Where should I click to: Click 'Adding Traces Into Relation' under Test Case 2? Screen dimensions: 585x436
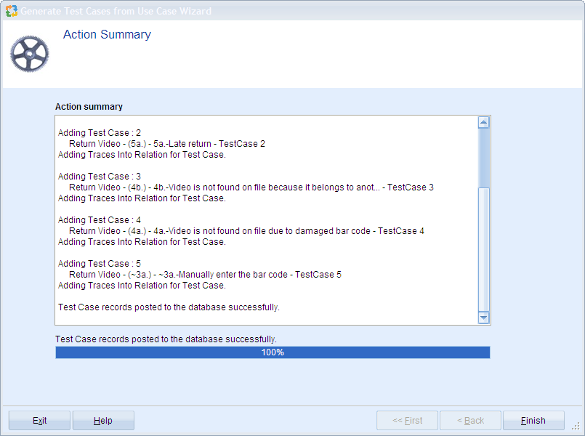click(142, 154)
